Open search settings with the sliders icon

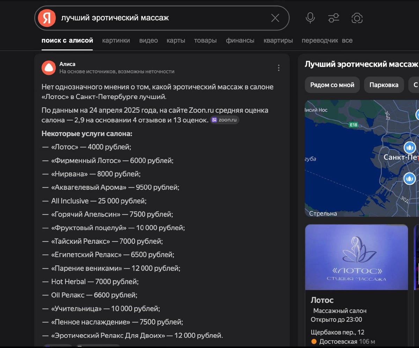[333, 18]
